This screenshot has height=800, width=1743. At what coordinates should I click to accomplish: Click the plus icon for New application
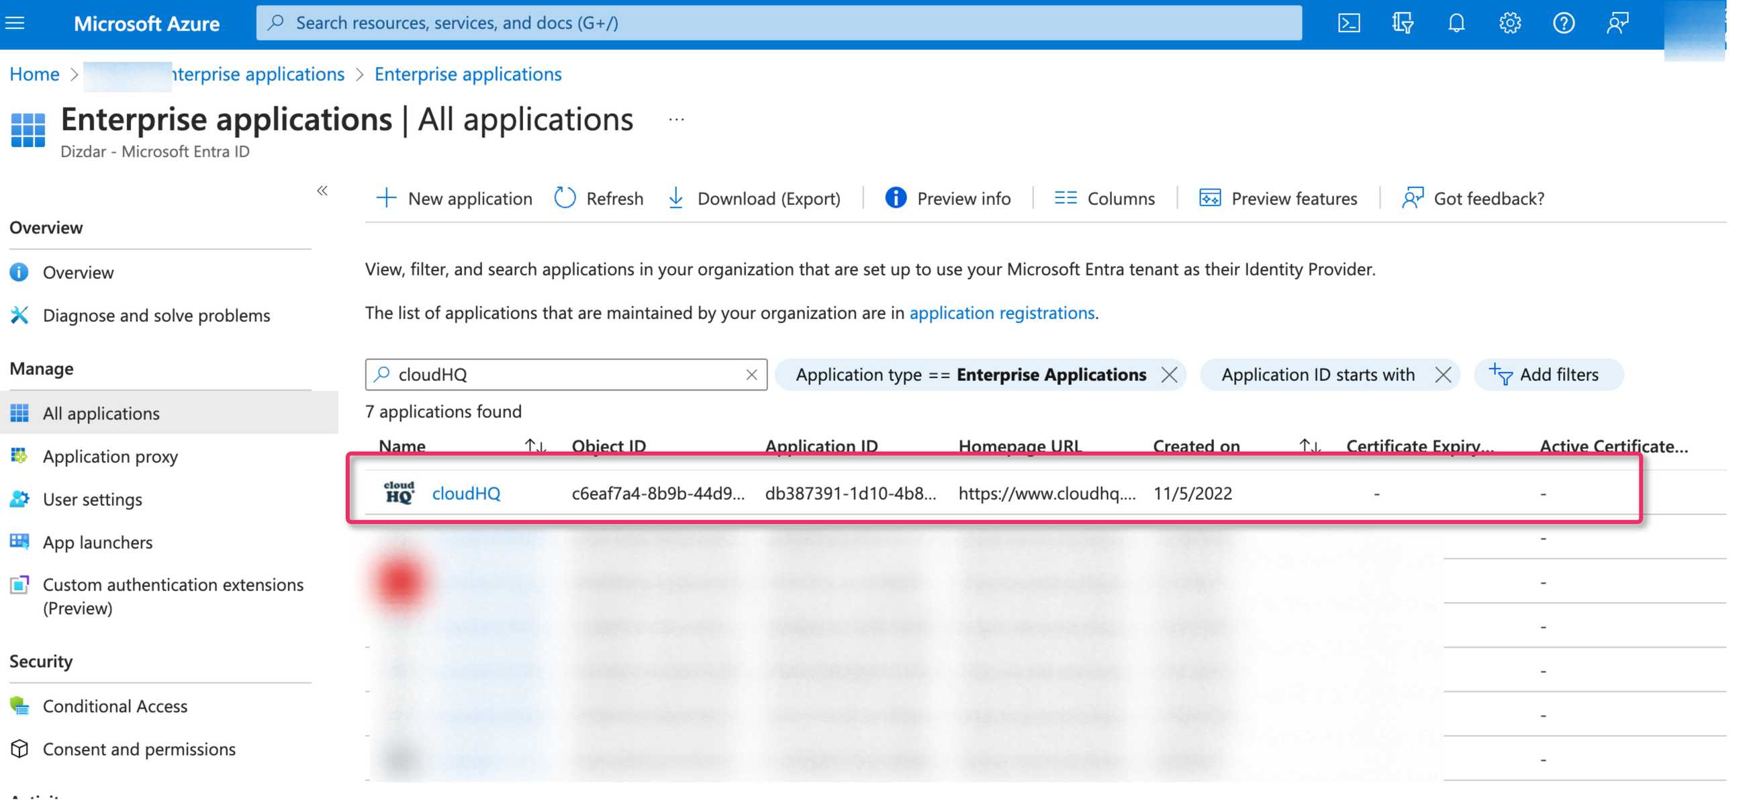click(385, 197)
